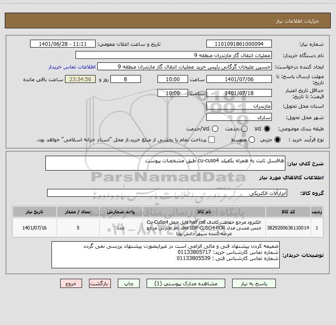This screenshot has width=336, height=325.
Task: Click the نام کالا column header
Action: [x=204, y=212]
